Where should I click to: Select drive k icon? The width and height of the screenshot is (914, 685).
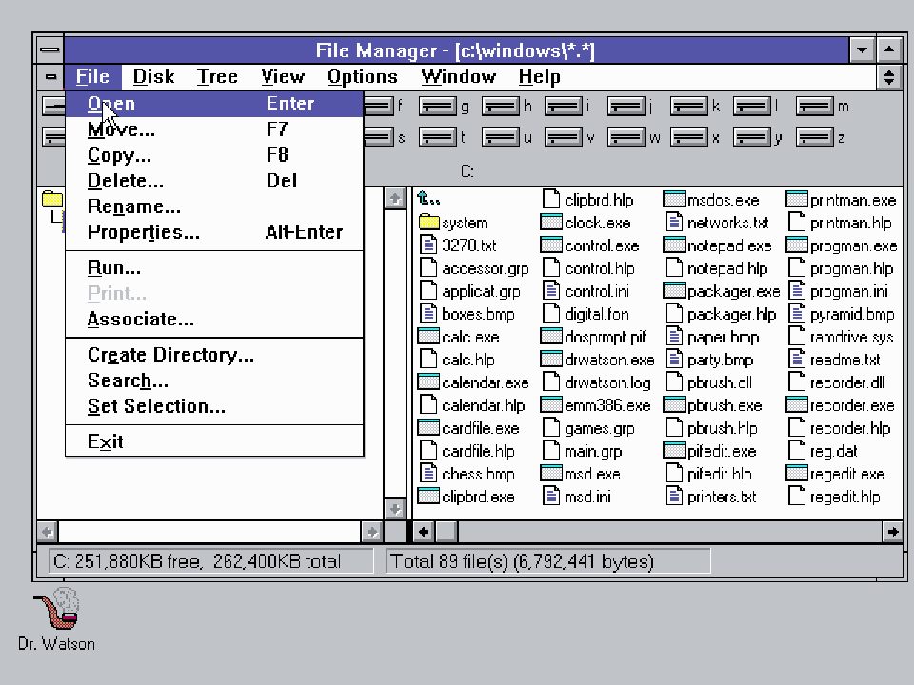tap(689, 106)
